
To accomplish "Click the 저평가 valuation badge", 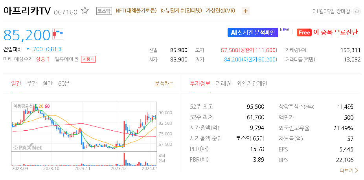I will (x=88, y=59).
